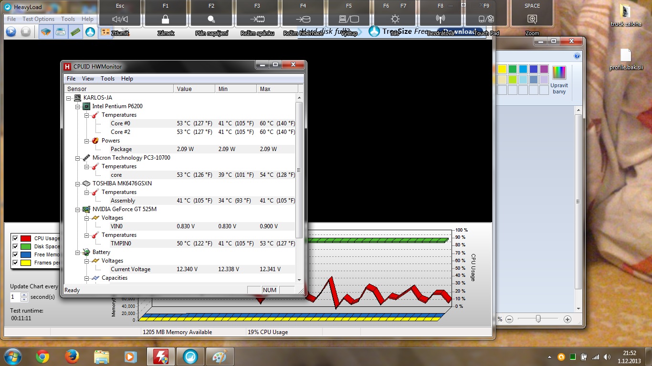This screenshot has width=652, height=366.
Task: Click the SPACE Zoom overlay key
Action: [x=532, y=14]
